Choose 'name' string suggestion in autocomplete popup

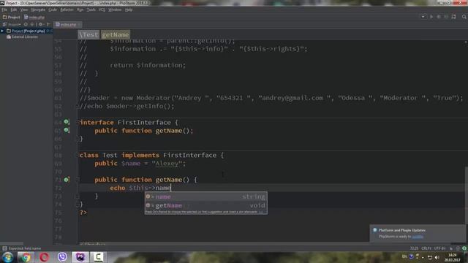point(206,197)
